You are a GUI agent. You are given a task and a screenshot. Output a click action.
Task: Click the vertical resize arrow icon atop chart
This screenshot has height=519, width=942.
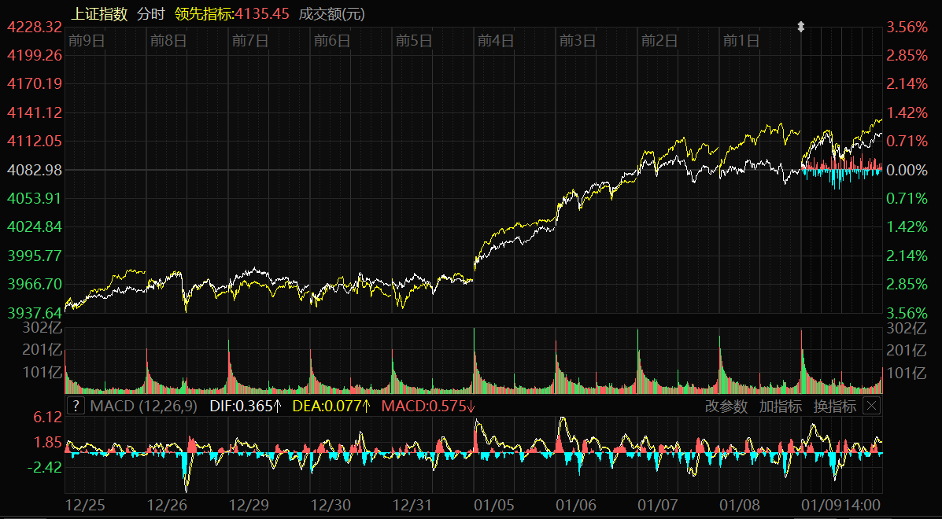(801, 28)
